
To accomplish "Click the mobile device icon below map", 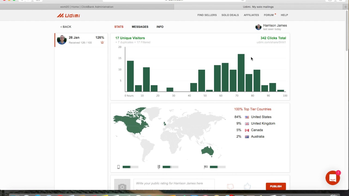I will click(x=118, y=167).
